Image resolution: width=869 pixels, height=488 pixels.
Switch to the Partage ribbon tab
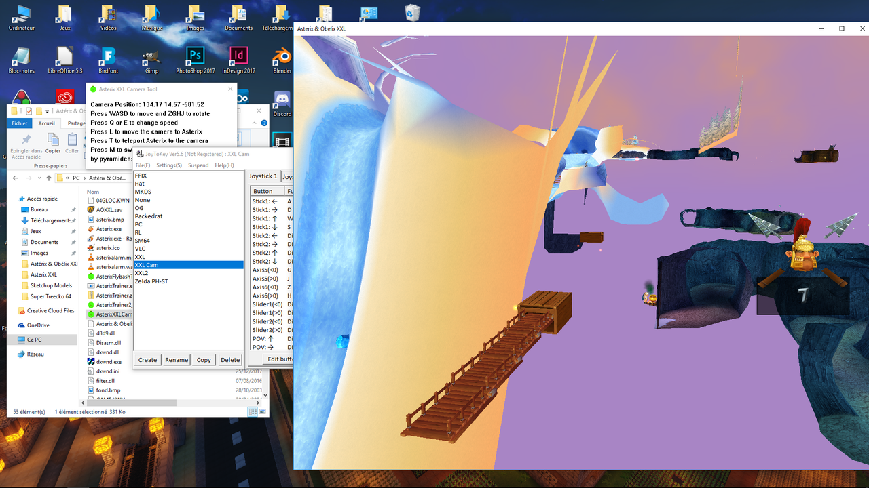click(x=75, y=123)
